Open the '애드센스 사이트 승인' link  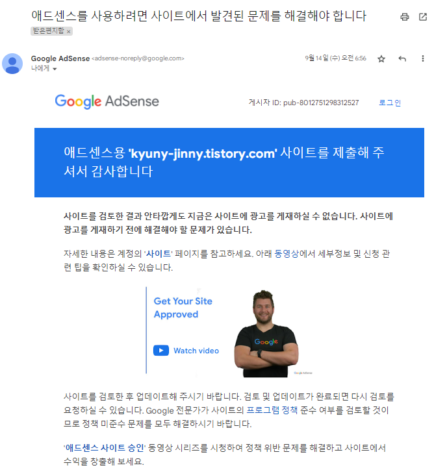click(x=105, y=447)
